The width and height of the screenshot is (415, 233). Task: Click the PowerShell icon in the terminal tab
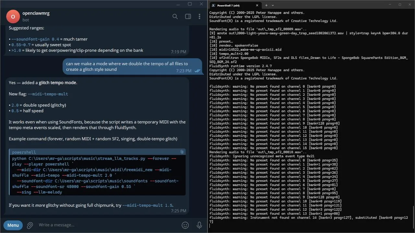click(213, 5)
